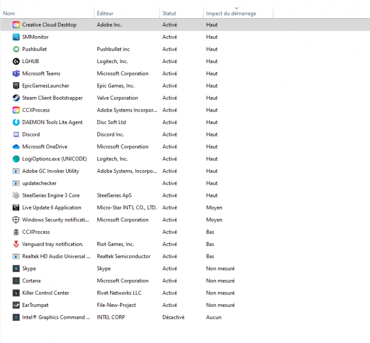Select the Microsoft Teams icon
The image size is (370, 343).
(16, 74)
